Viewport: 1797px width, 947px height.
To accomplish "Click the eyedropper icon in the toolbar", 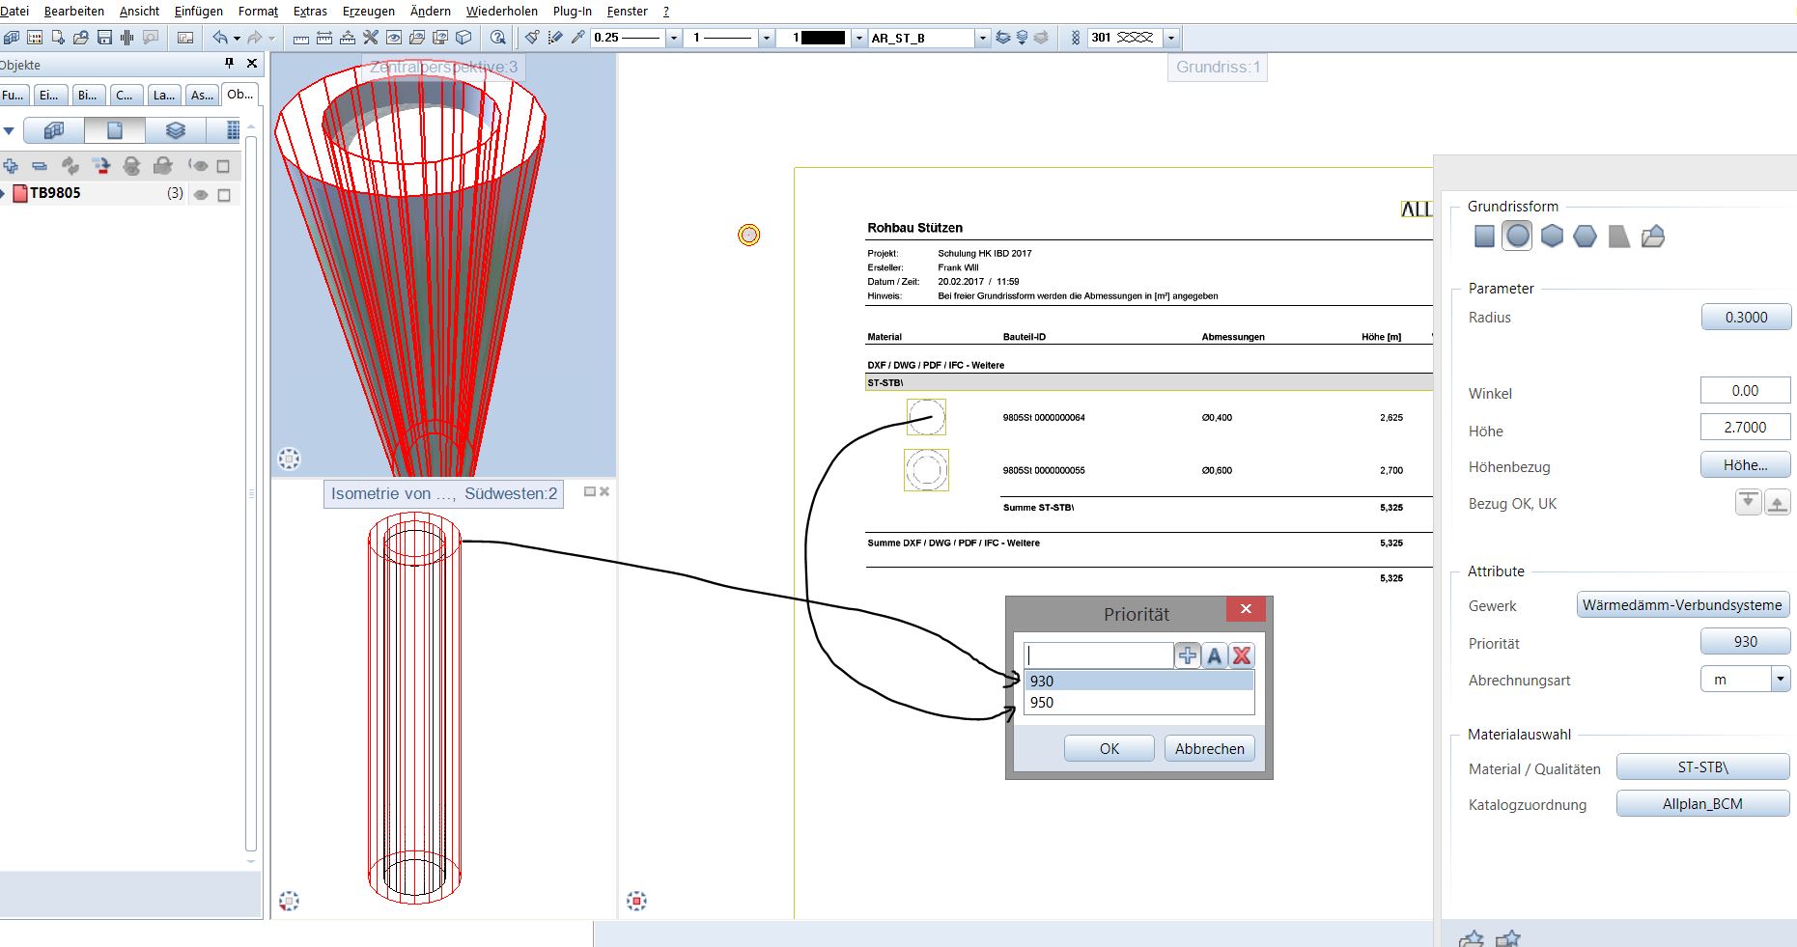I will (577, 38).
